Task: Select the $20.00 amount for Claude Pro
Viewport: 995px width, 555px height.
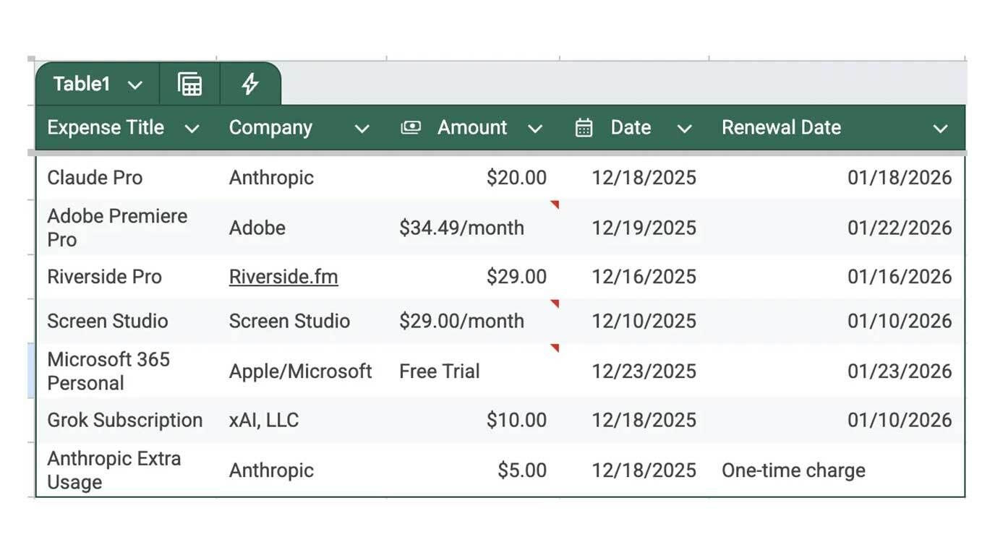Action: [x=516, y=177]
